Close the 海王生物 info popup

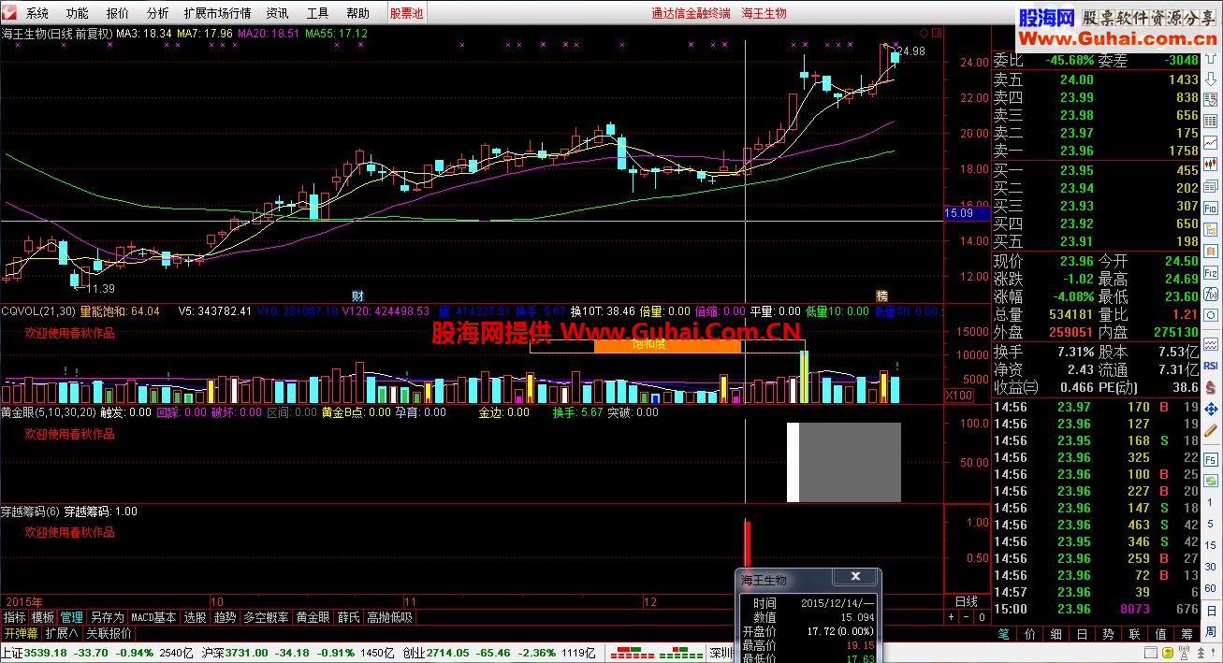pos(854,577)
